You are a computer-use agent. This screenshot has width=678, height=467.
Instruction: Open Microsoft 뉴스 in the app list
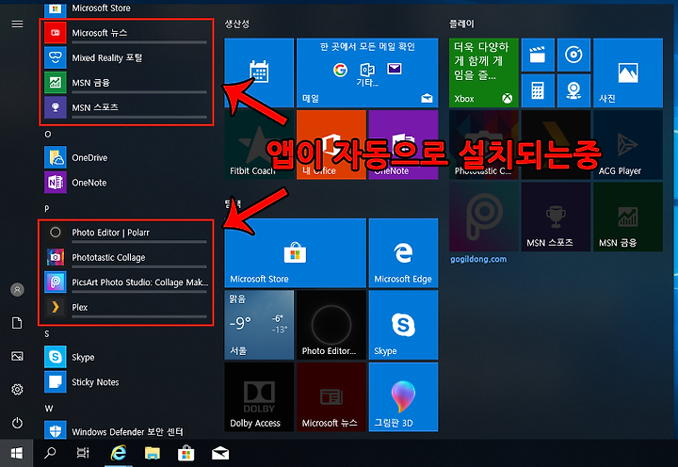click(x=126, y=33)
